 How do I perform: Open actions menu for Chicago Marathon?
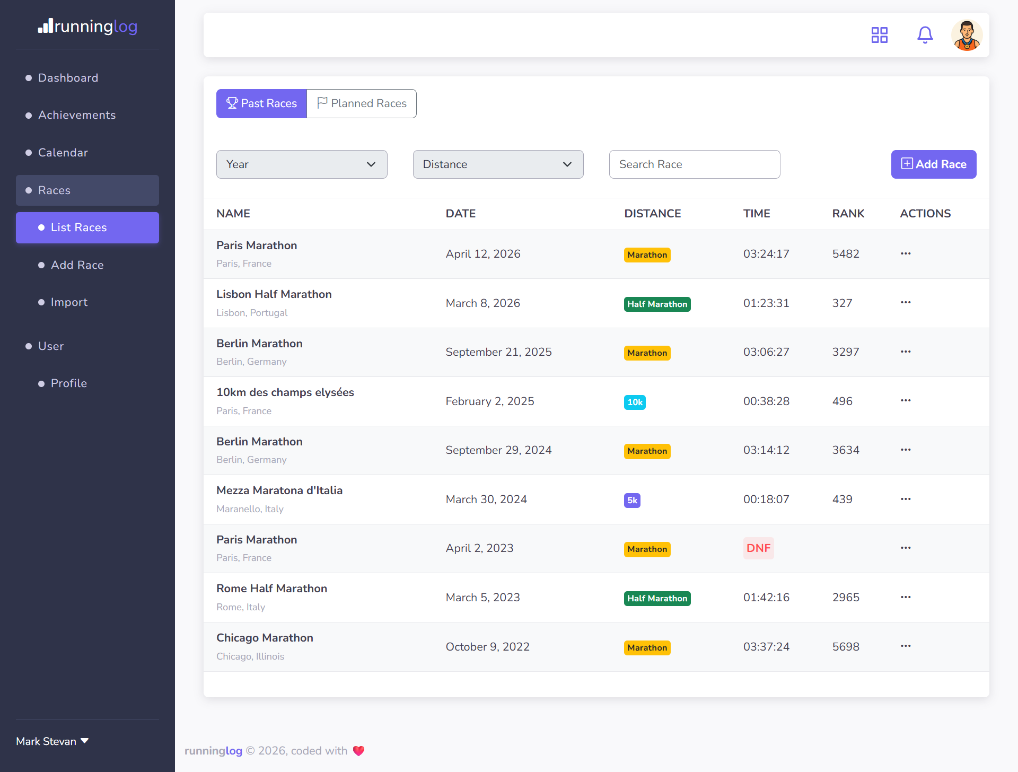tap(906, 646)
